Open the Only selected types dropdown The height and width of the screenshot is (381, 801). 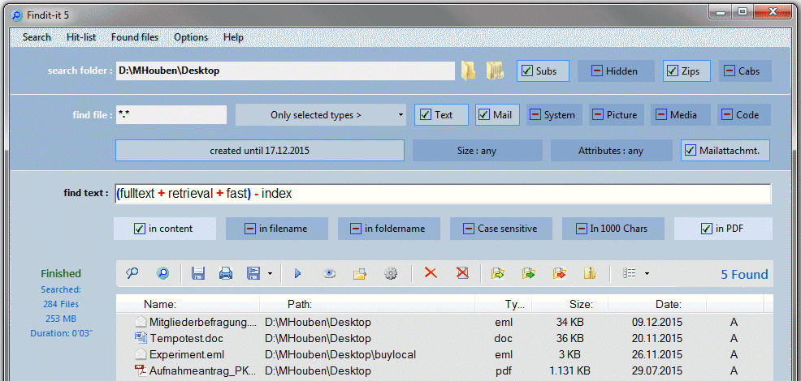[321, 115]
